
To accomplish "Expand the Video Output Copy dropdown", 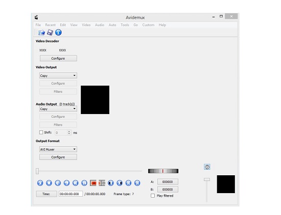I will tap(58, 75).
